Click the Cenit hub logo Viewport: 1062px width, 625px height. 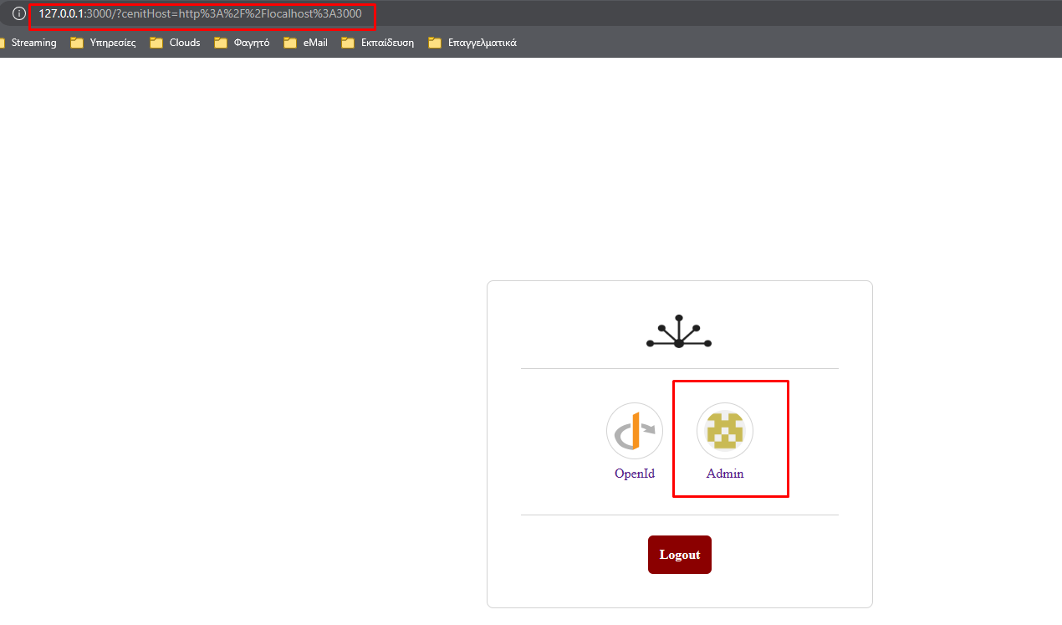(x=679, y=330)
